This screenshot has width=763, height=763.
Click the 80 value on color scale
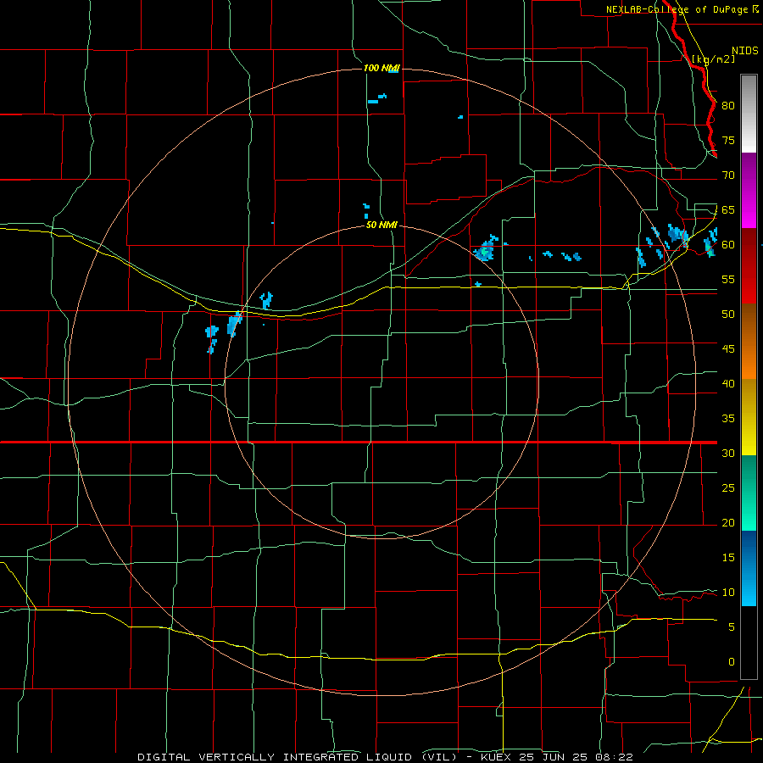pyautogui.click(x=728, y=106)
